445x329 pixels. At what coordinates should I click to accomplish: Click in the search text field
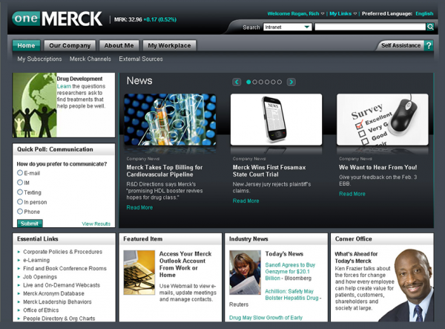tap(370, 27)
